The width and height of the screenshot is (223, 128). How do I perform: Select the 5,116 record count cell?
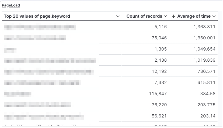160,27
